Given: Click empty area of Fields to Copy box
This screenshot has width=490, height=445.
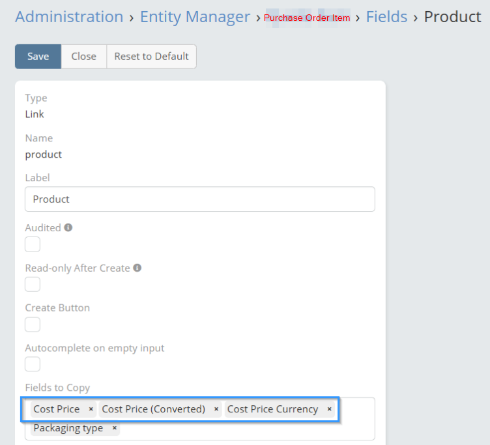Looking at the screenshot, I should [x=248, y=429].
